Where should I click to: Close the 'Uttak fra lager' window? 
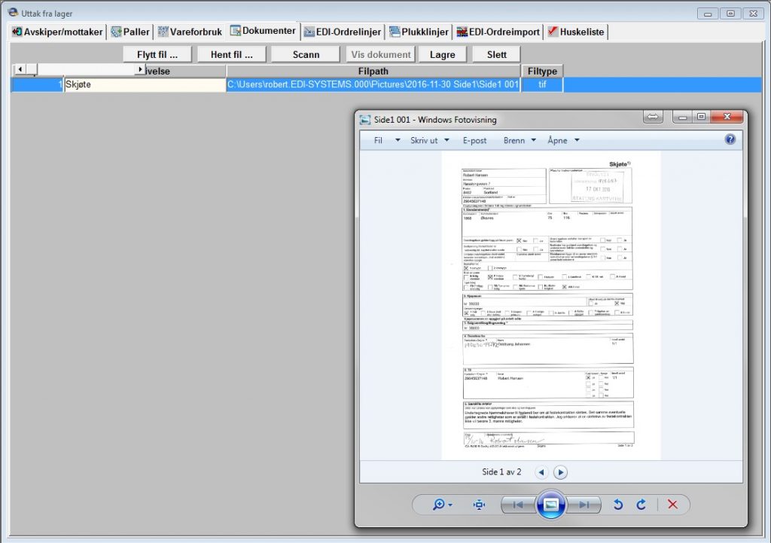tap(753, 14)
